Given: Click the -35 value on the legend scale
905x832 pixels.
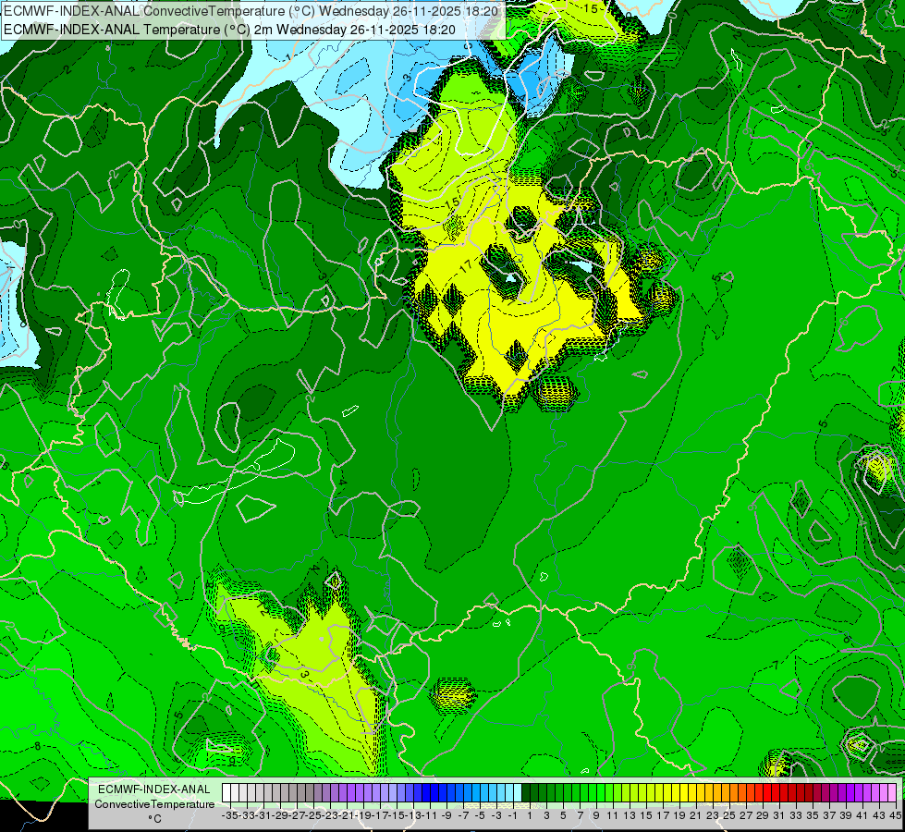Looking at the screenshot, I should (x=229, y=815).
